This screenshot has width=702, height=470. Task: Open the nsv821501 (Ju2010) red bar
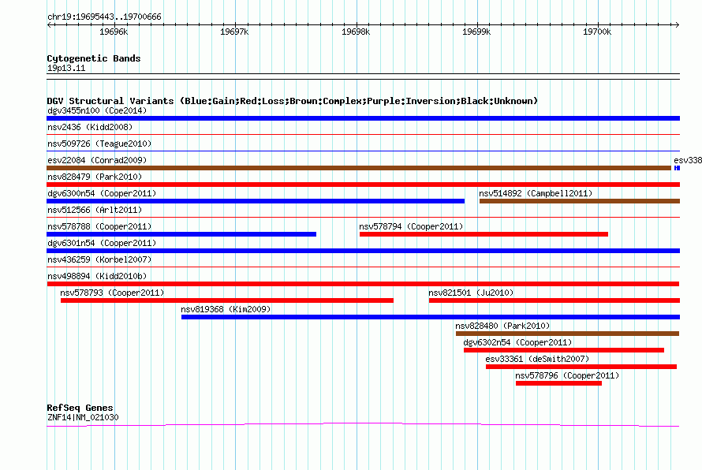555,300
